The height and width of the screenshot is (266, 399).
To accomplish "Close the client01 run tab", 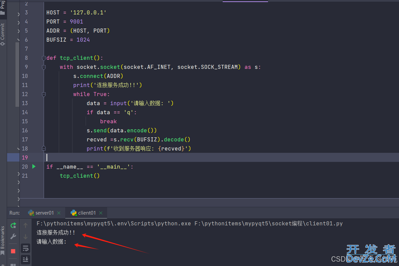I will pos(101,213).
